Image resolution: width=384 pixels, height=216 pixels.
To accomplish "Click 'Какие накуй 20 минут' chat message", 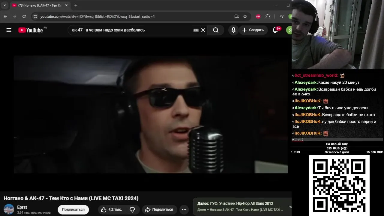I will tap(339, 82).
